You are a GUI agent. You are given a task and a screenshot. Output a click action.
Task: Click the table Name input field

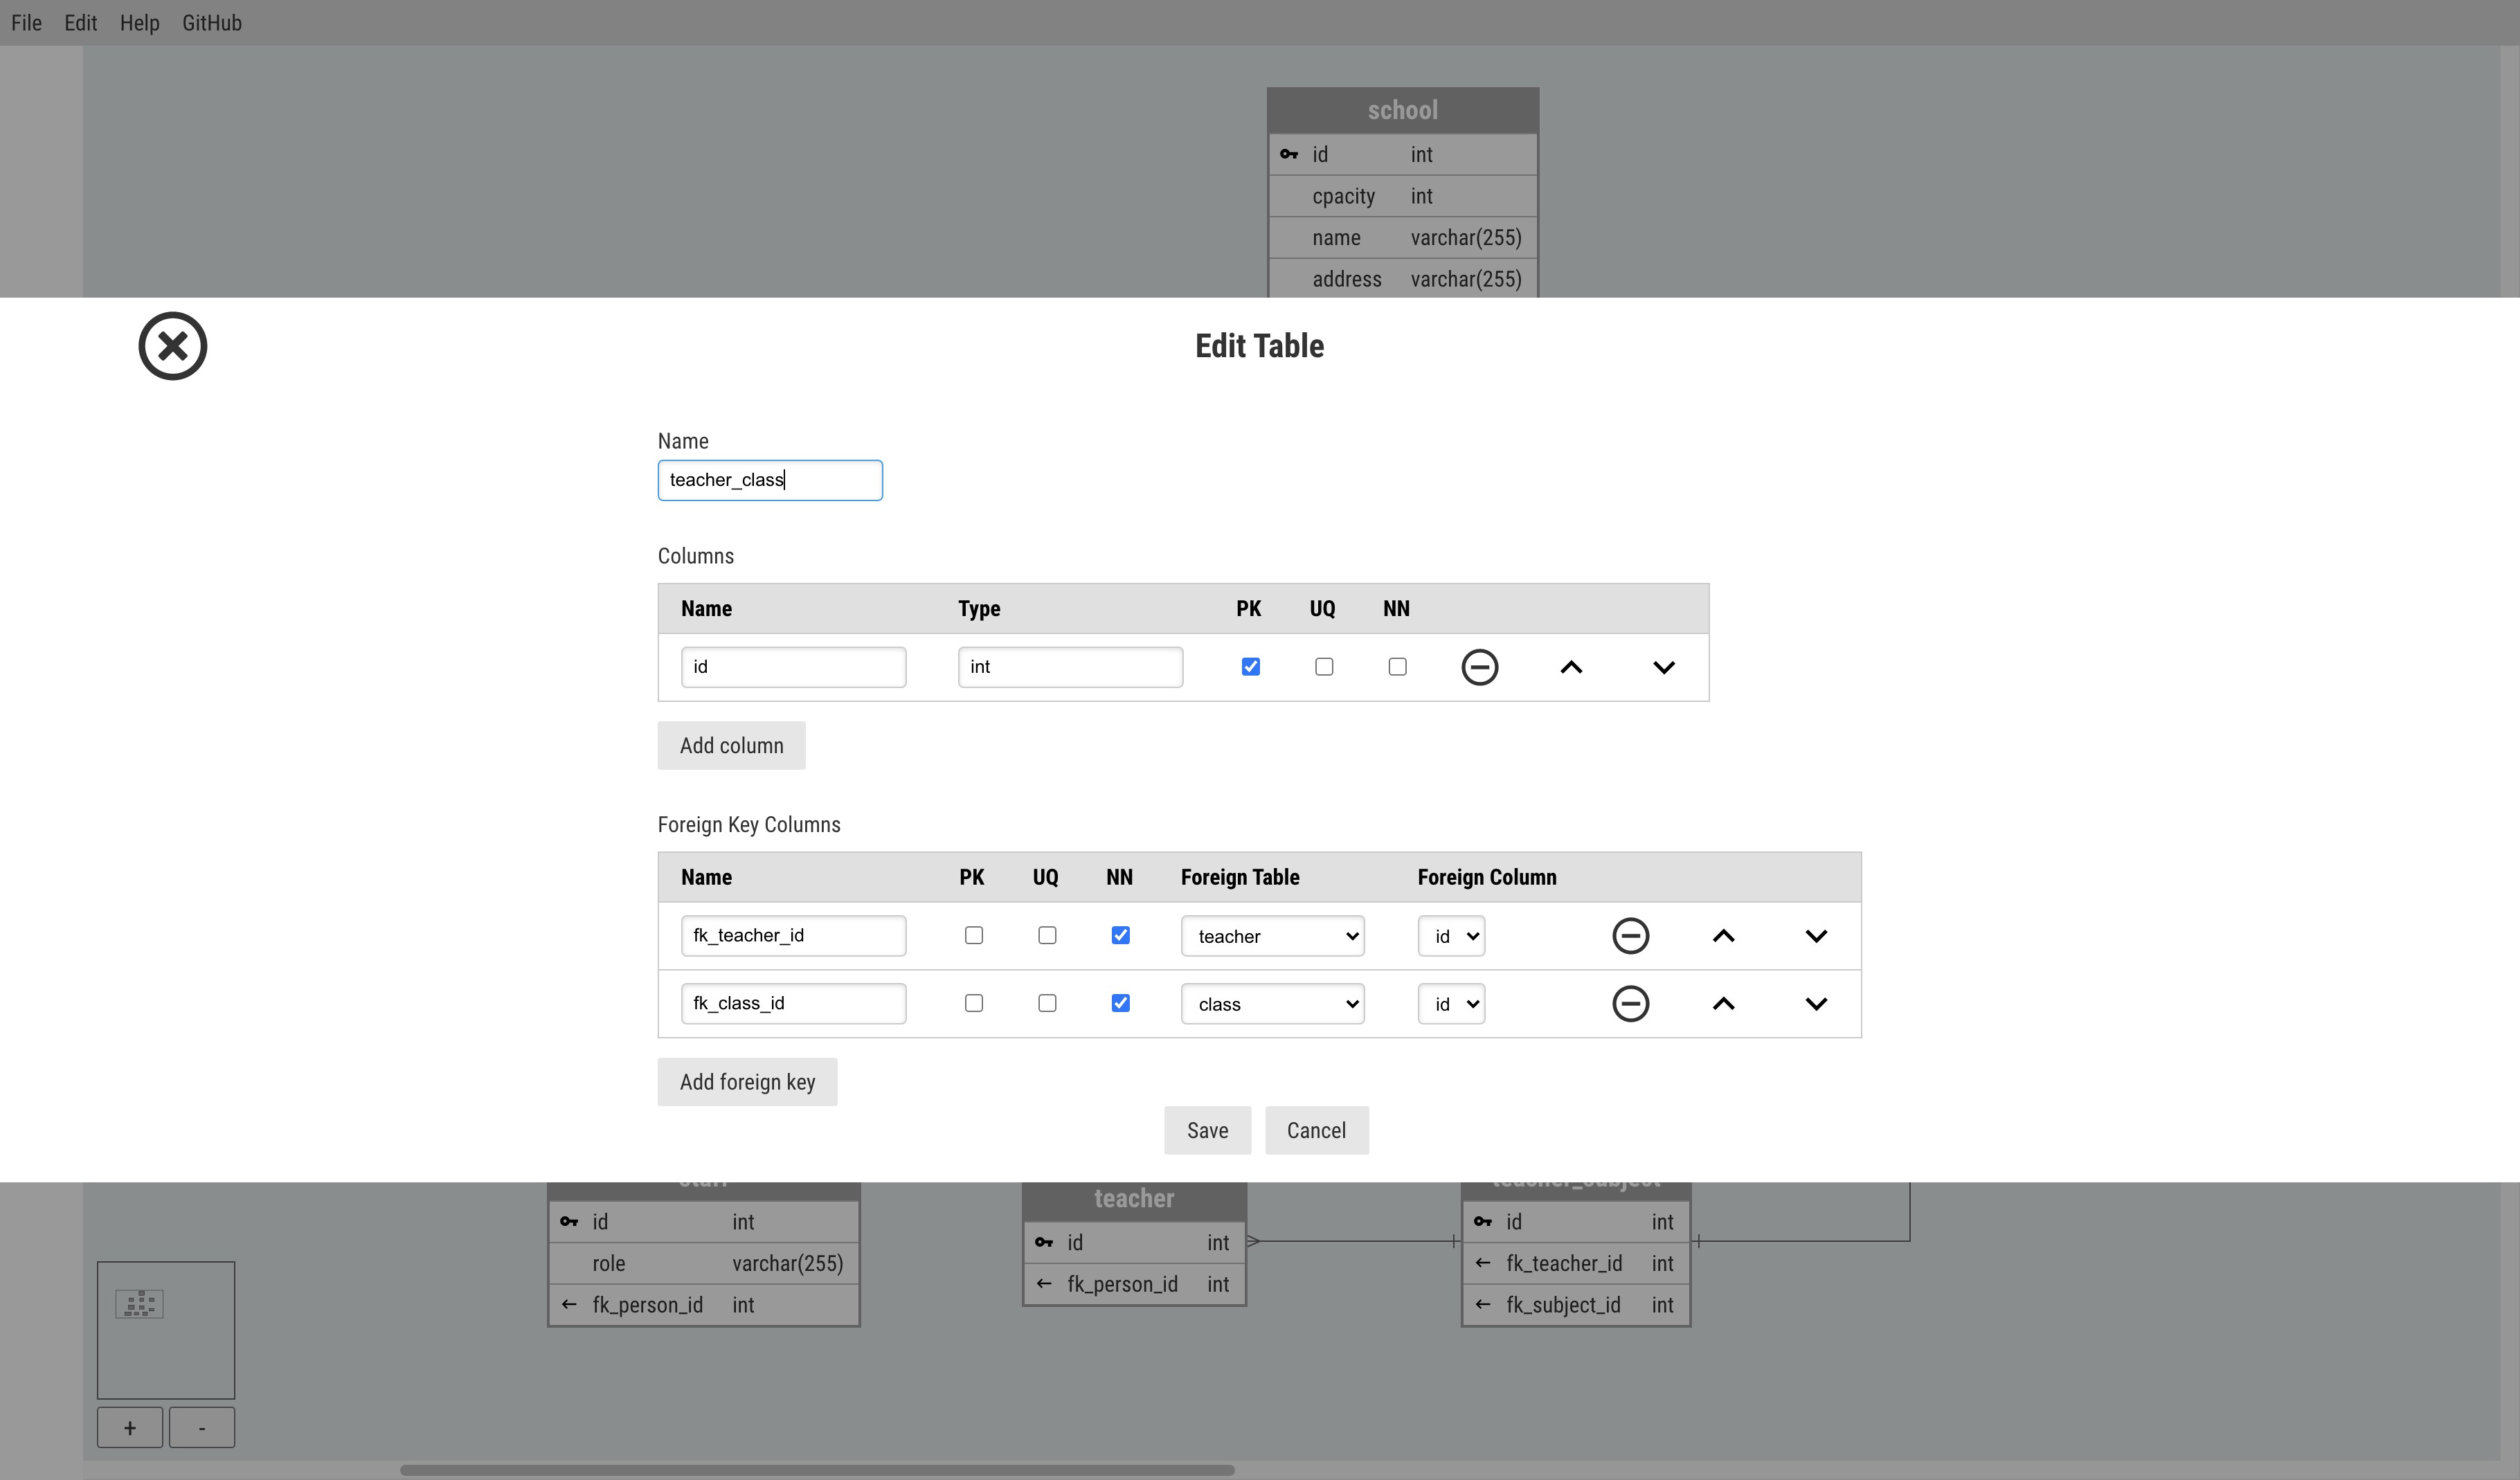(769, 480)
